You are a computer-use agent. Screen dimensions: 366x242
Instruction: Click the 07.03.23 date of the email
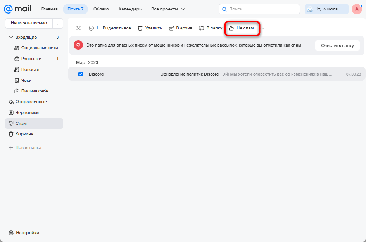[x=353, y=74]
